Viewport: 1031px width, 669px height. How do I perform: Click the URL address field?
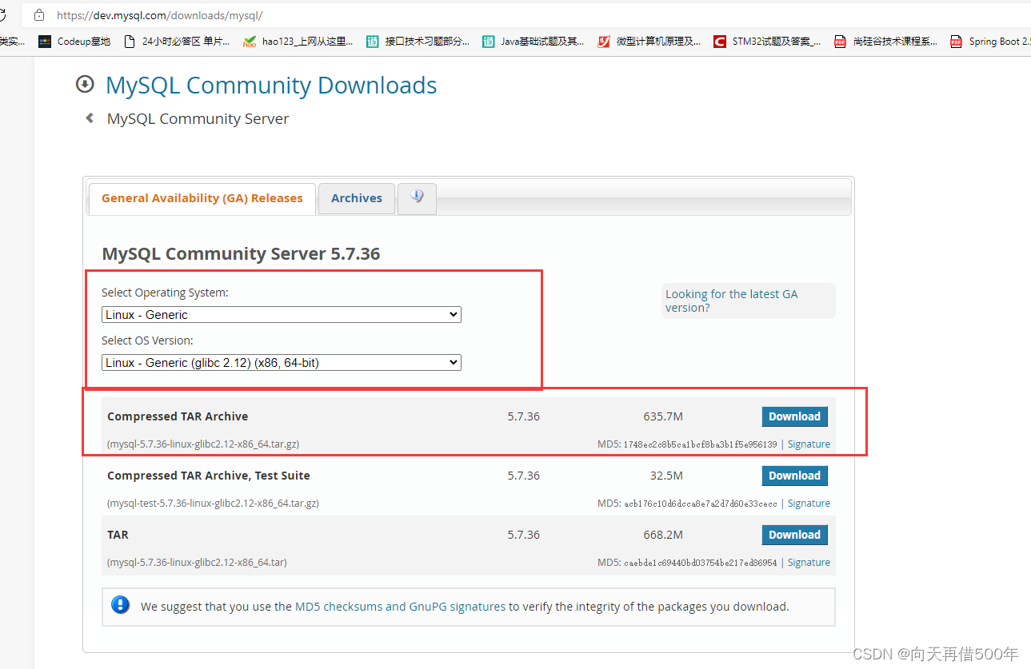(528, 15)
